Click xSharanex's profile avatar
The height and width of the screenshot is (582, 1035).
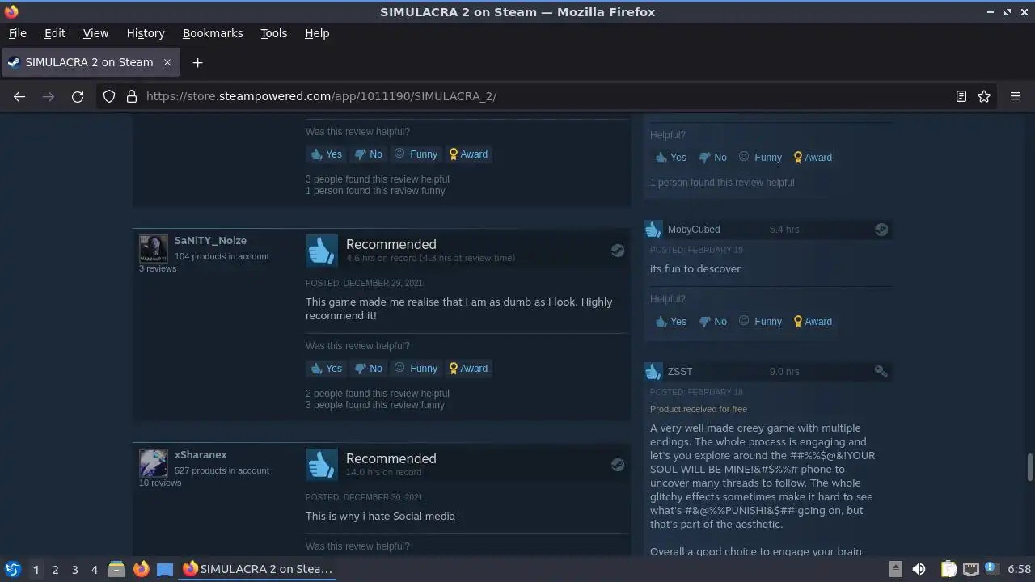154,463
